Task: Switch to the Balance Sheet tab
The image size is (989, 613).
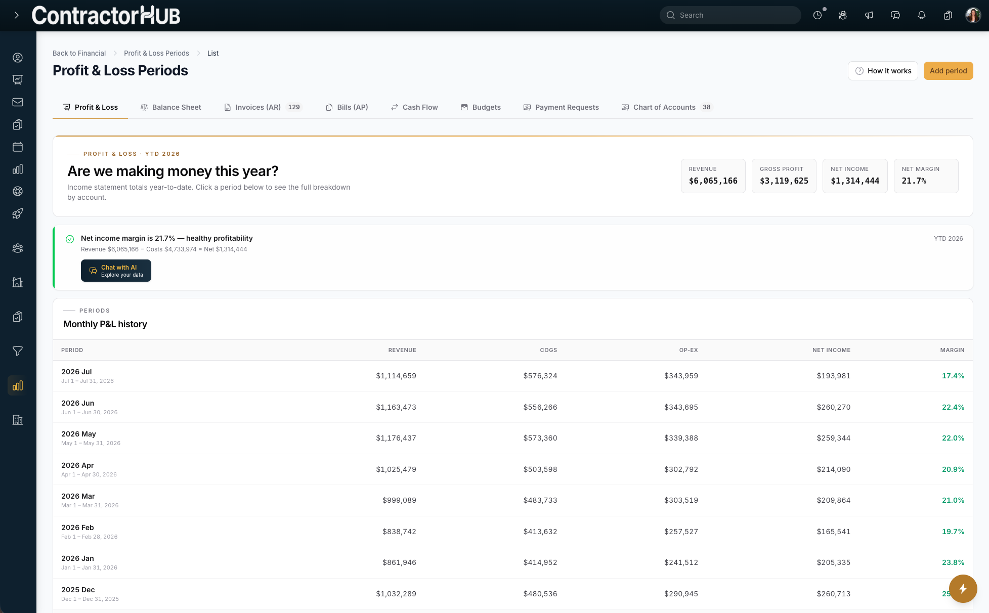Action: [170, 107]
